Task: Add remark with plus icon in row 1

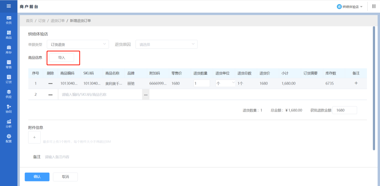Action: (356, 83)
